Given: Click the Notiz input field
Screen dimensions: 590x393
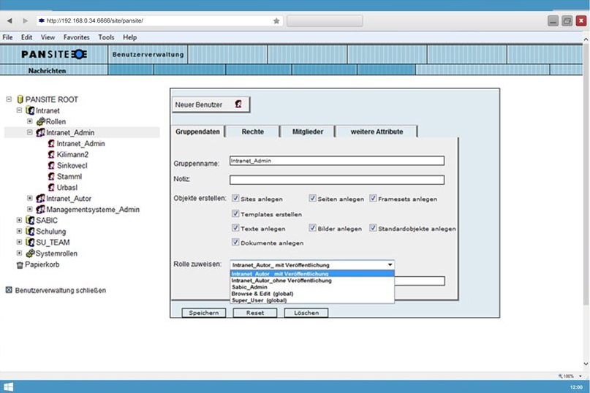Looking at the screenshot, I should pyautogui.click(x=337, y=180).
